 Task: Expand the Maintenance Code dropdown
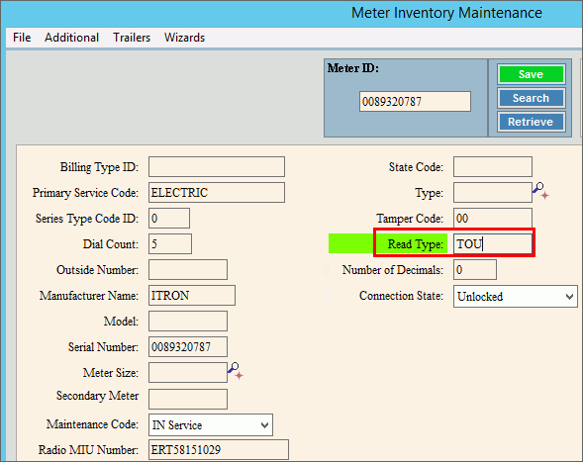211,424
